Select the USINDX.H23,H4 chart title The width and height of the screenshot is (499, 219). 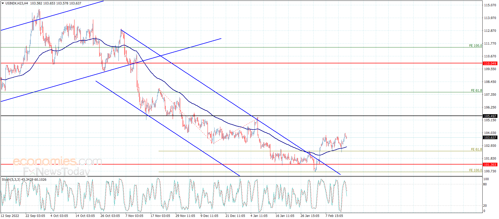click(17, 3)
